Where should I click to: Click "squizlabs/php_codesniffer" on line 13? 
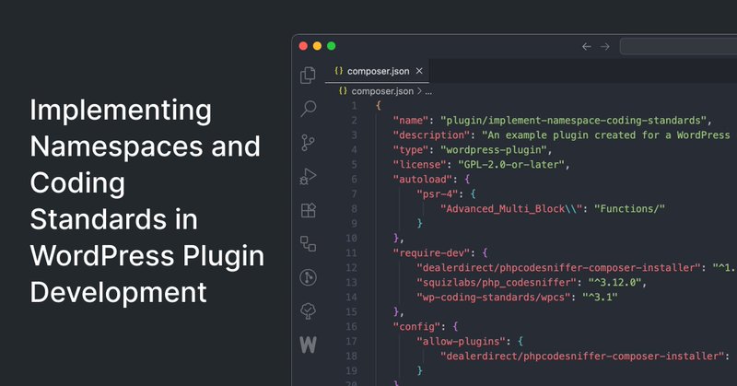[497, 283]
